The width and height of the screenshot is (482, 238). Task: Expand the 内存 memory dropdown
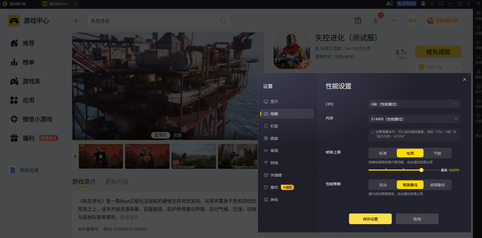414,119
